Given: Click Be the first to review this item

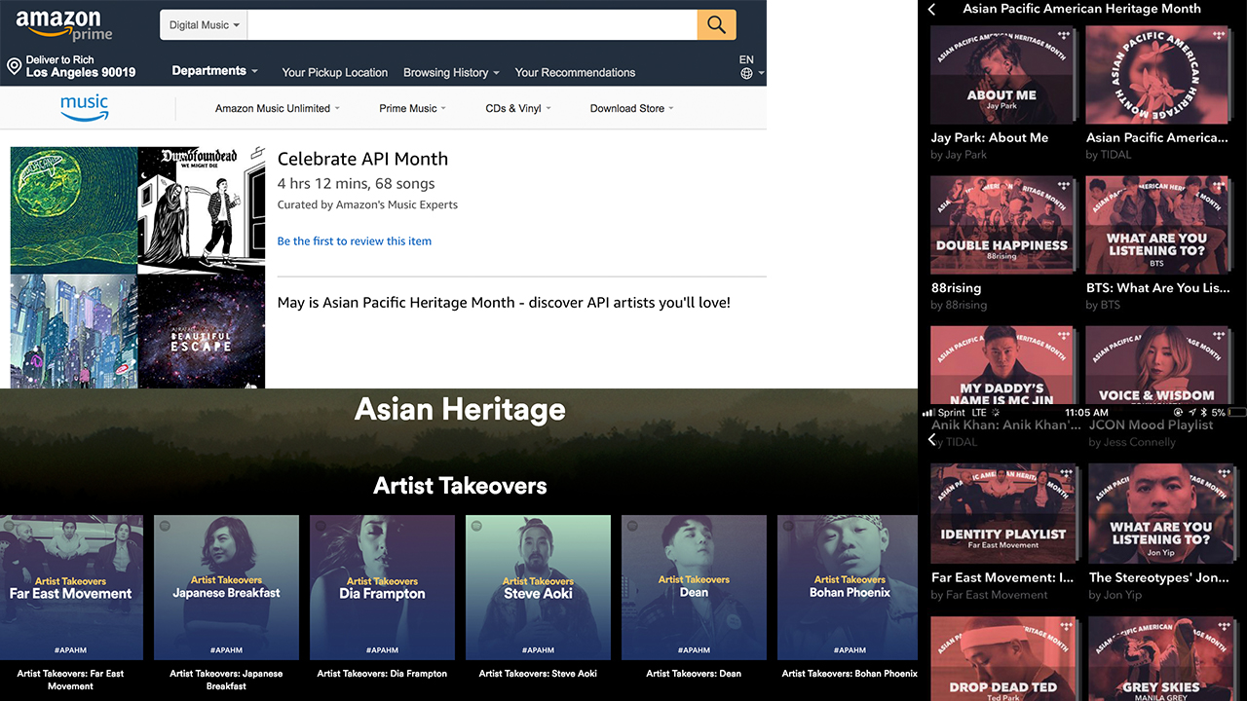Looking at the screenshot, I should [354, 240].
